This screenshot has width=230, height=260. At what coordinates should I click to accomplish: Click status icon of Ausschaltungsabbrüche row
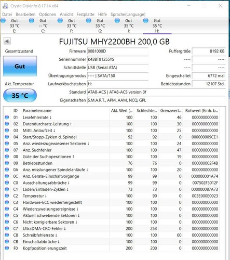click(7, 183)
